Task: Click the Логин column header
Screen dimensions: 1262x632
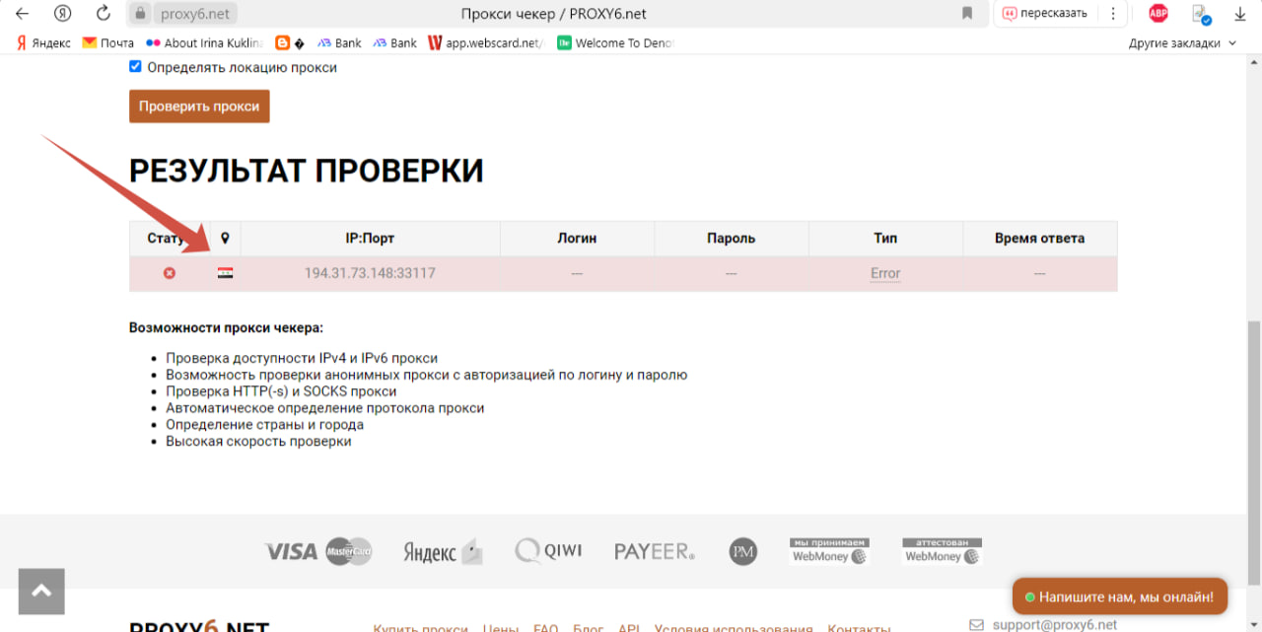Action: pos(577,239)
